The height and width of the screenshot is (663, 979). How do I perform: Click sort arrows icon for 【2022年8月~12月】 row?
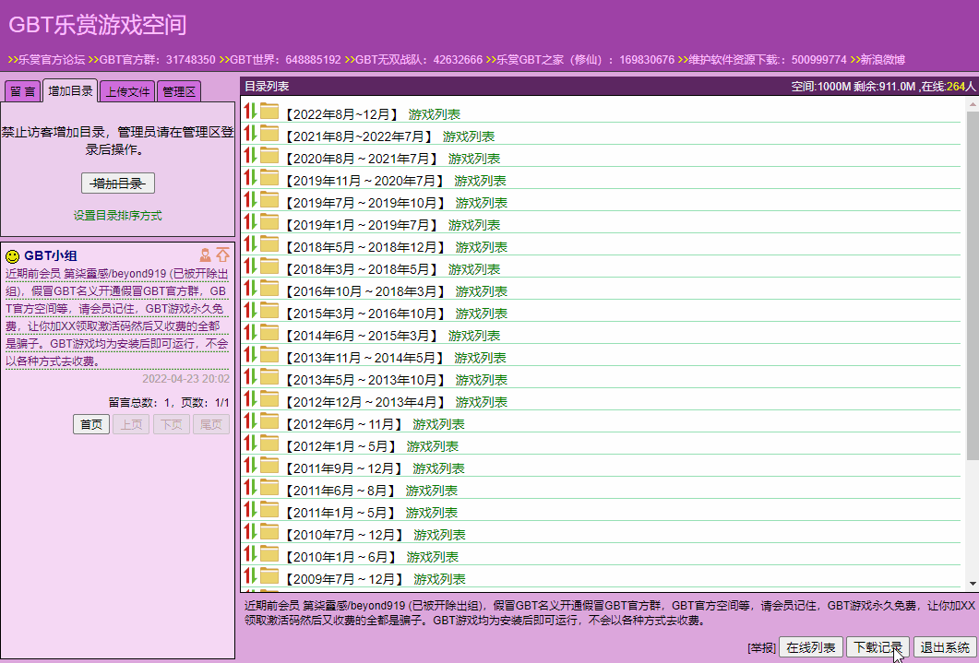pyautogui.click(x=250, y=111)
